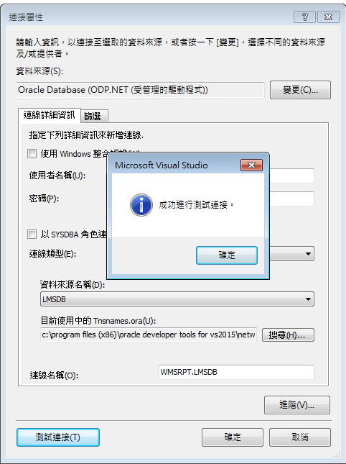Close the Microsoft Visual Studio message box
Screen dimensions: 346x464
251,165
